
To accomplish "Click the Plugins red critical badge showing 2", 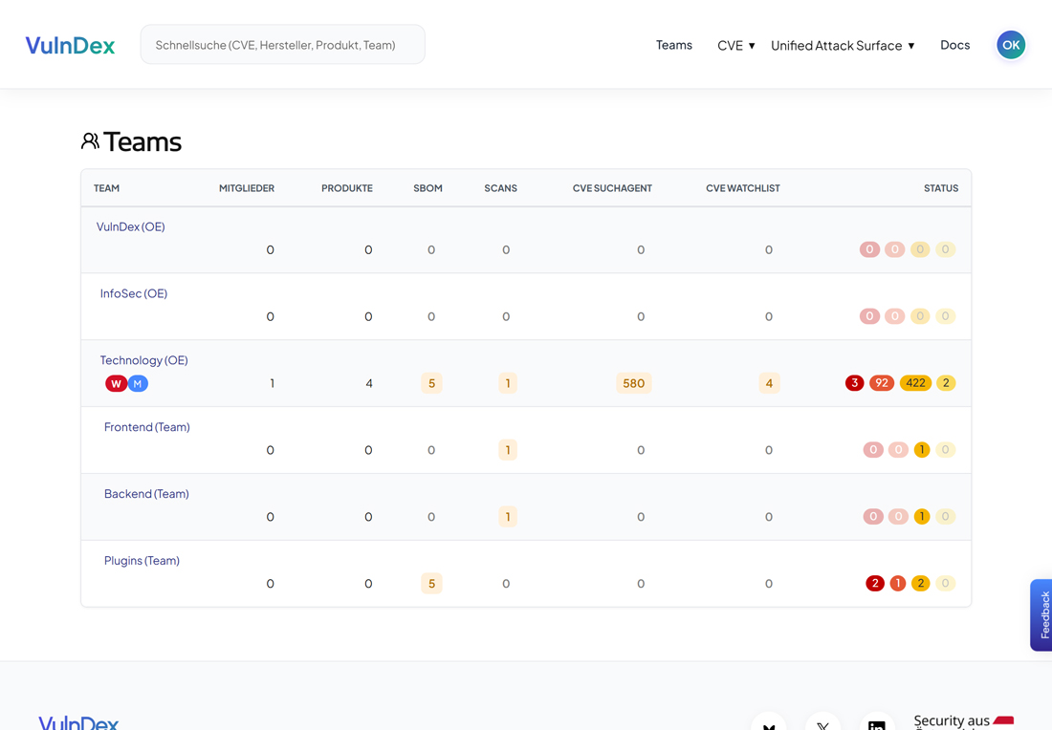I will pyautogui.click(x=874, y=584).
